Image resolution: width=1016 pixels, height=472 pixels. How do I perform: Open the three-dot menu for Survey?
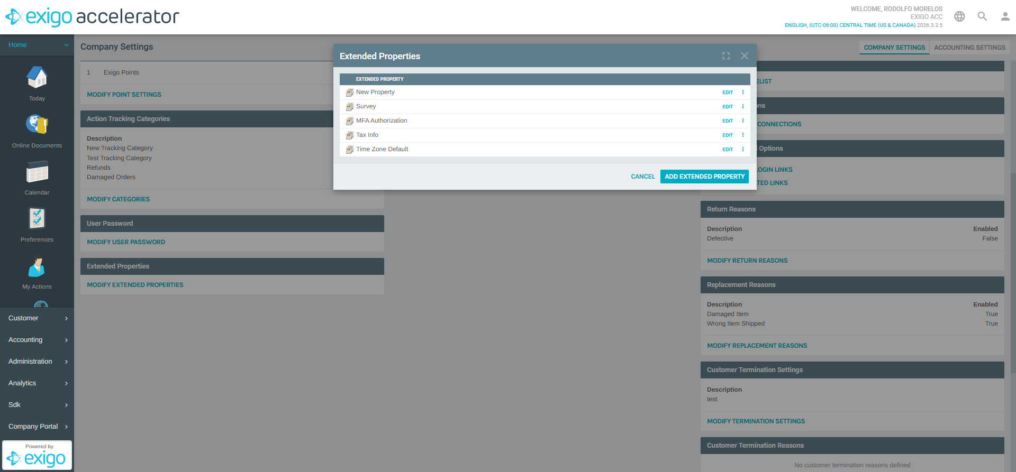[743, 107]
